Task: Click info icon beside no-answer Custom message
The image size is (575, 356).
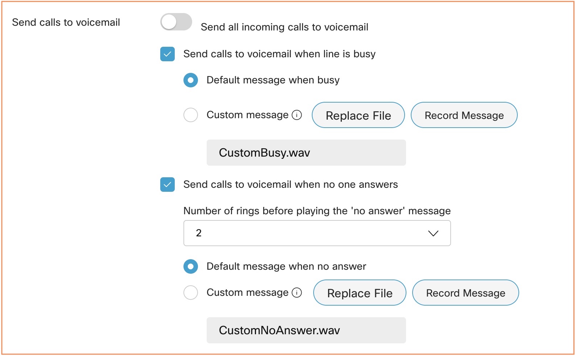Action: click(x=297, y=293)
